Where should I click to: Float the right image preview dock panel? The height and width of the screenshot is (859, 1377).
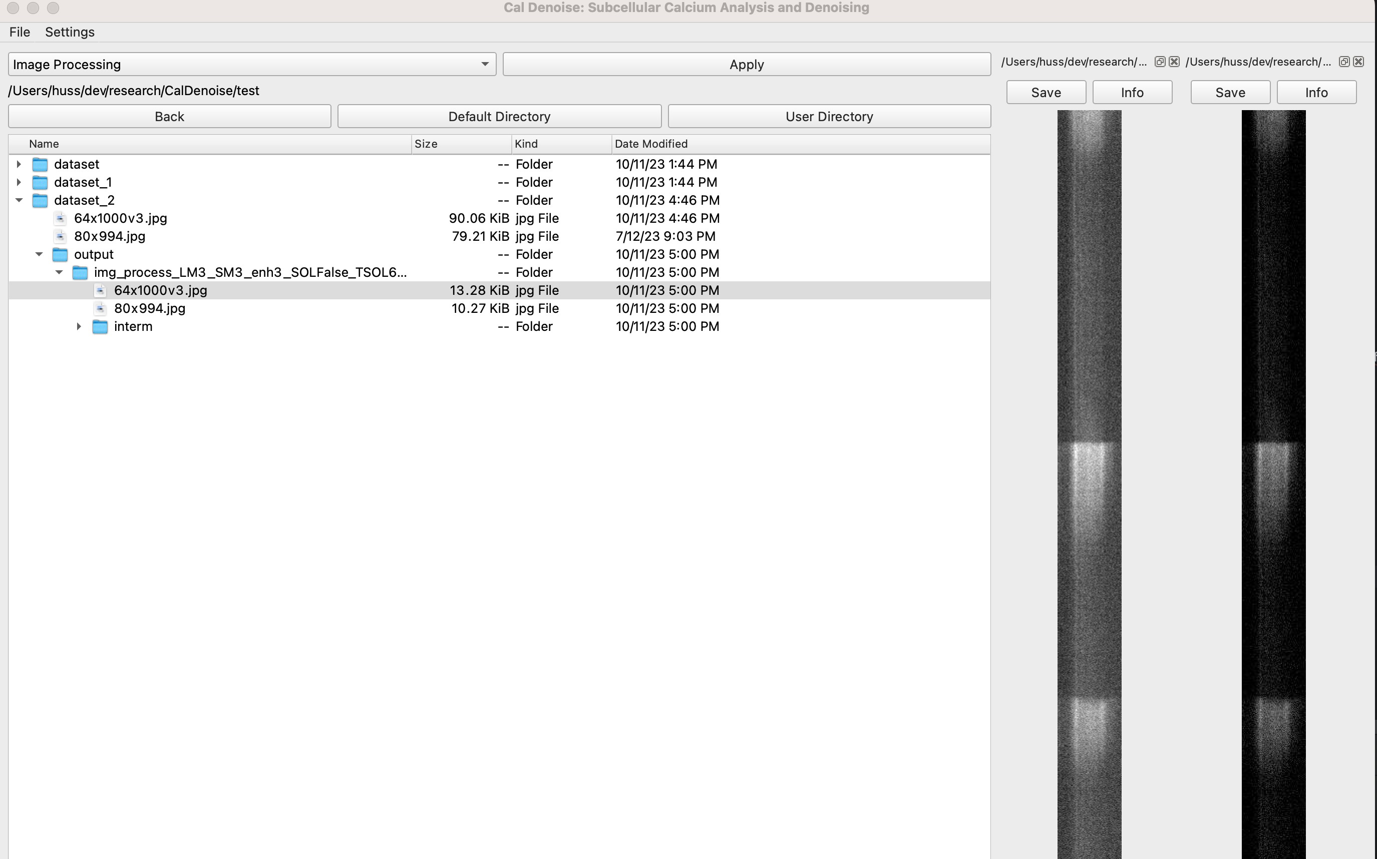tap(1343, 62)
